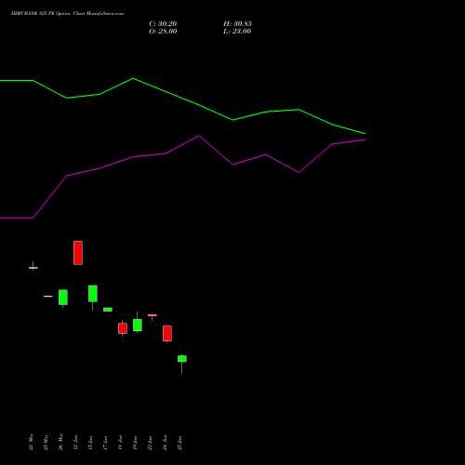Screen dimensions: 465x465
Task: Click the "26 May" date label
Action: [60, 442]
